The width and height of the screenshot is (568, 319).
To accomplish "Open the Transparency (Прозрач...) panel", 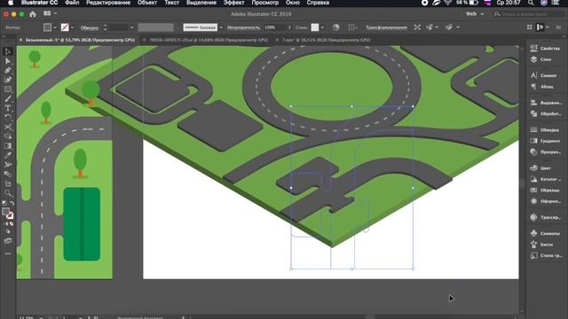I will (545, 152).
